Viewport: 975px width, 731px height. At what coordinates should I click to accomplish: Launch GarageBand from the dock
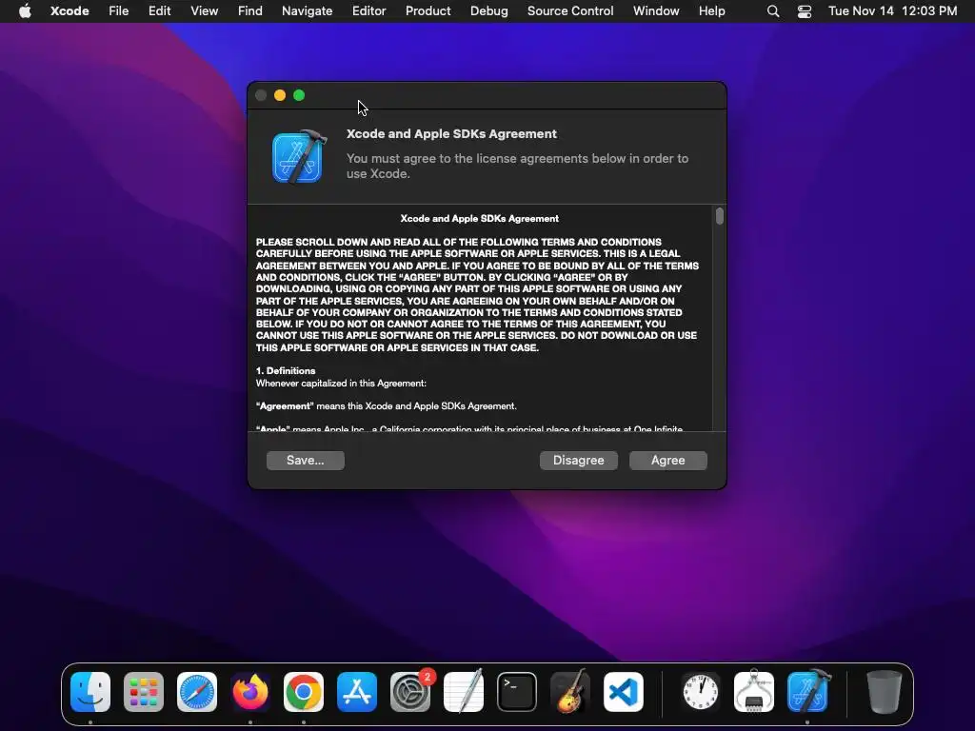coord(570,692)
